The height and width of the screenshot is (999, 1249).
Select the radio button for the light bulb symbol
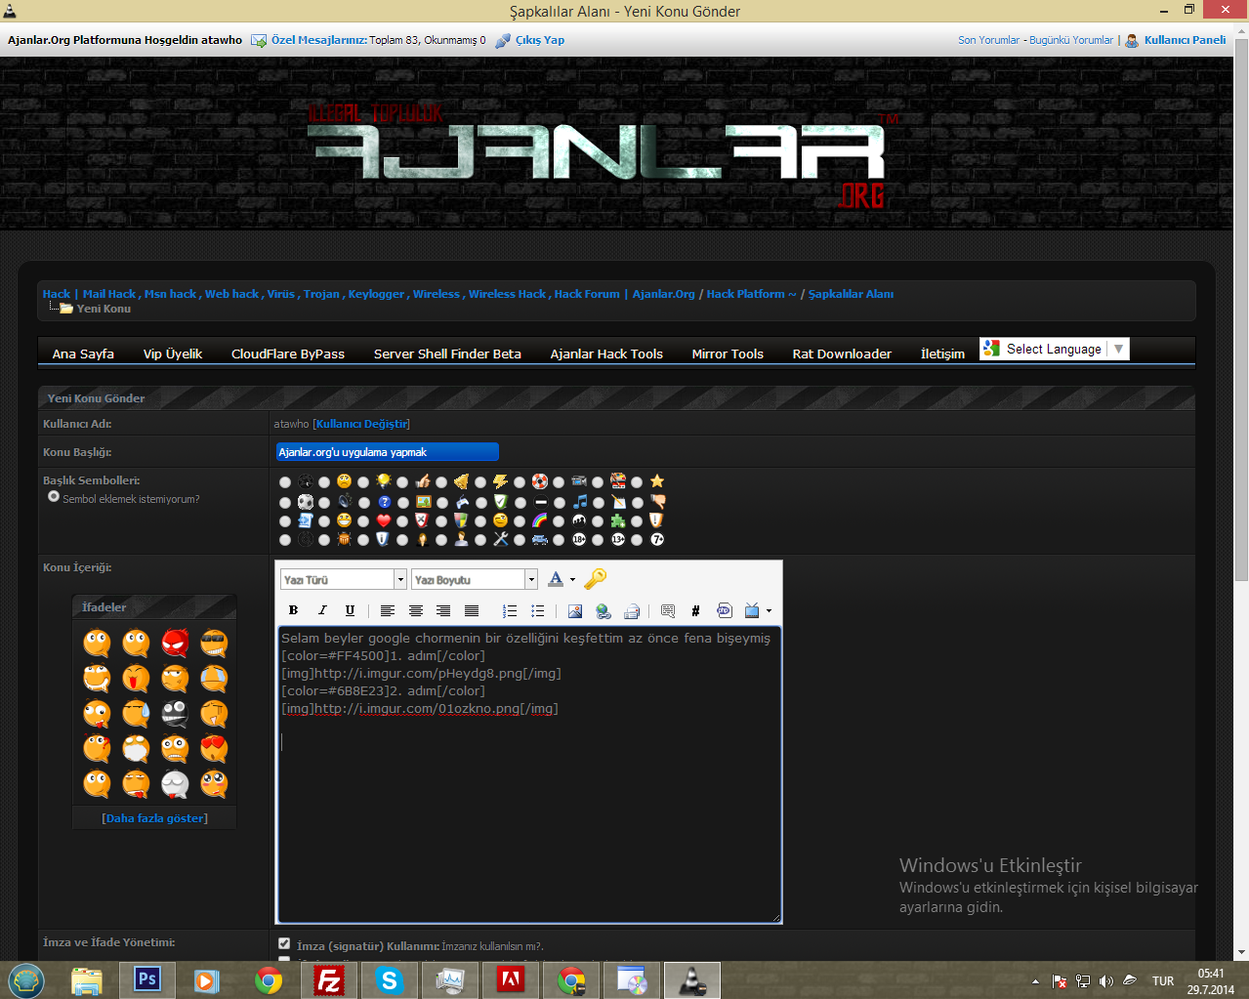point(363,481)
